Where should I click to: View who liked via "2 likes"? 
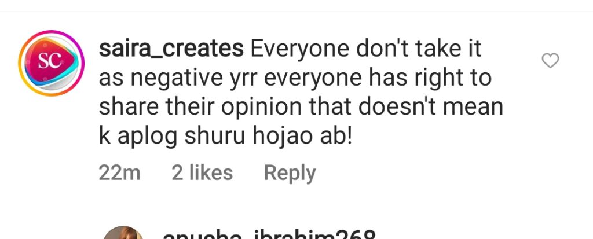tap(202, 173)
